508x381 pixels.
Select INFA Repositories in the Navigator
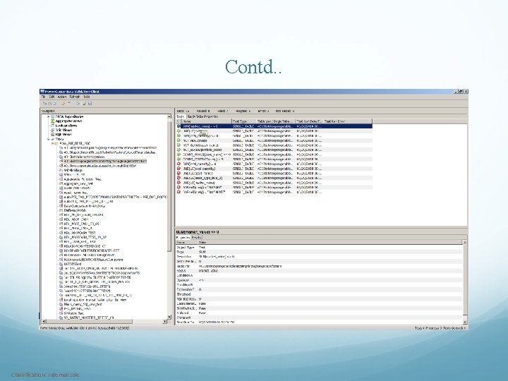tap(69, 116)
